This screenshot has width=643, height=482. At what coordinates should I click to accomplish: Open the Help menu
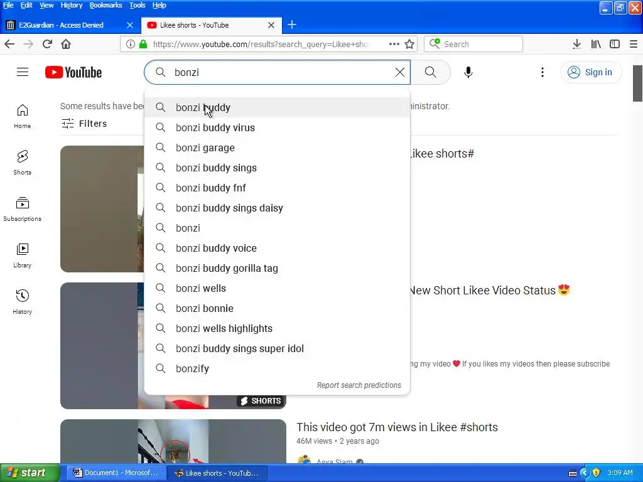tap(159, 5)
